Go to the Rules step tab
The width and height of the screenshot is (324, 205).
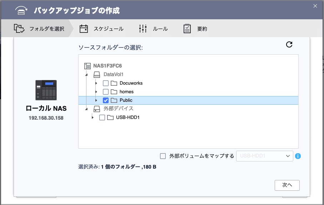click(x=153, y=29)
